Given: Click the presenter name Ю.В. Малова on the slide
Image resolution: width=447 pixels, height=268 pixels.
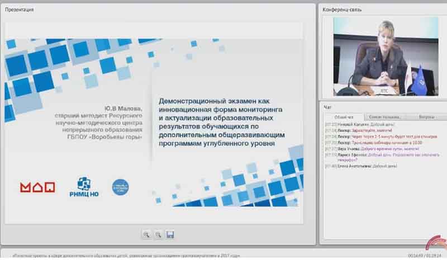Looking at the screenshot, I should click(128, 101).
